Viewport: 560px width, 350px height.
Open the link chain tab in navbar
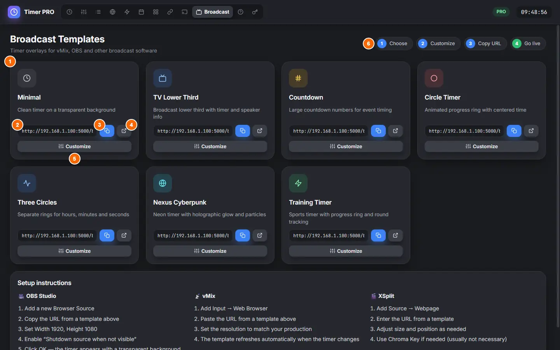[170, 12]
